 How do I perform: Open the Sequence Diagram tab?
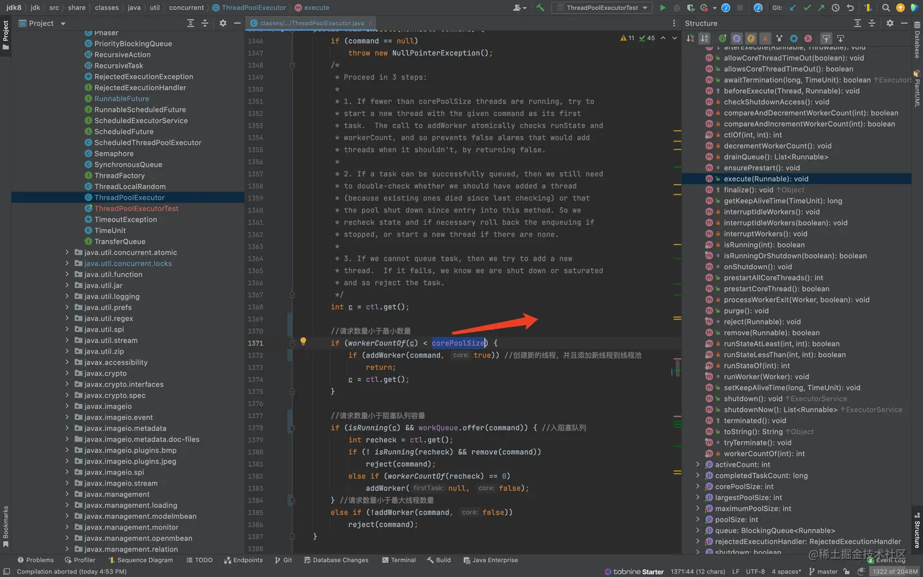(x=140, y=560)
